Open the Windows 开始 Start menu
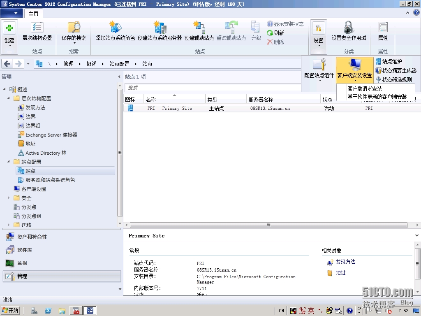Screen dimensions: 421x316 [x=10, y=311]
